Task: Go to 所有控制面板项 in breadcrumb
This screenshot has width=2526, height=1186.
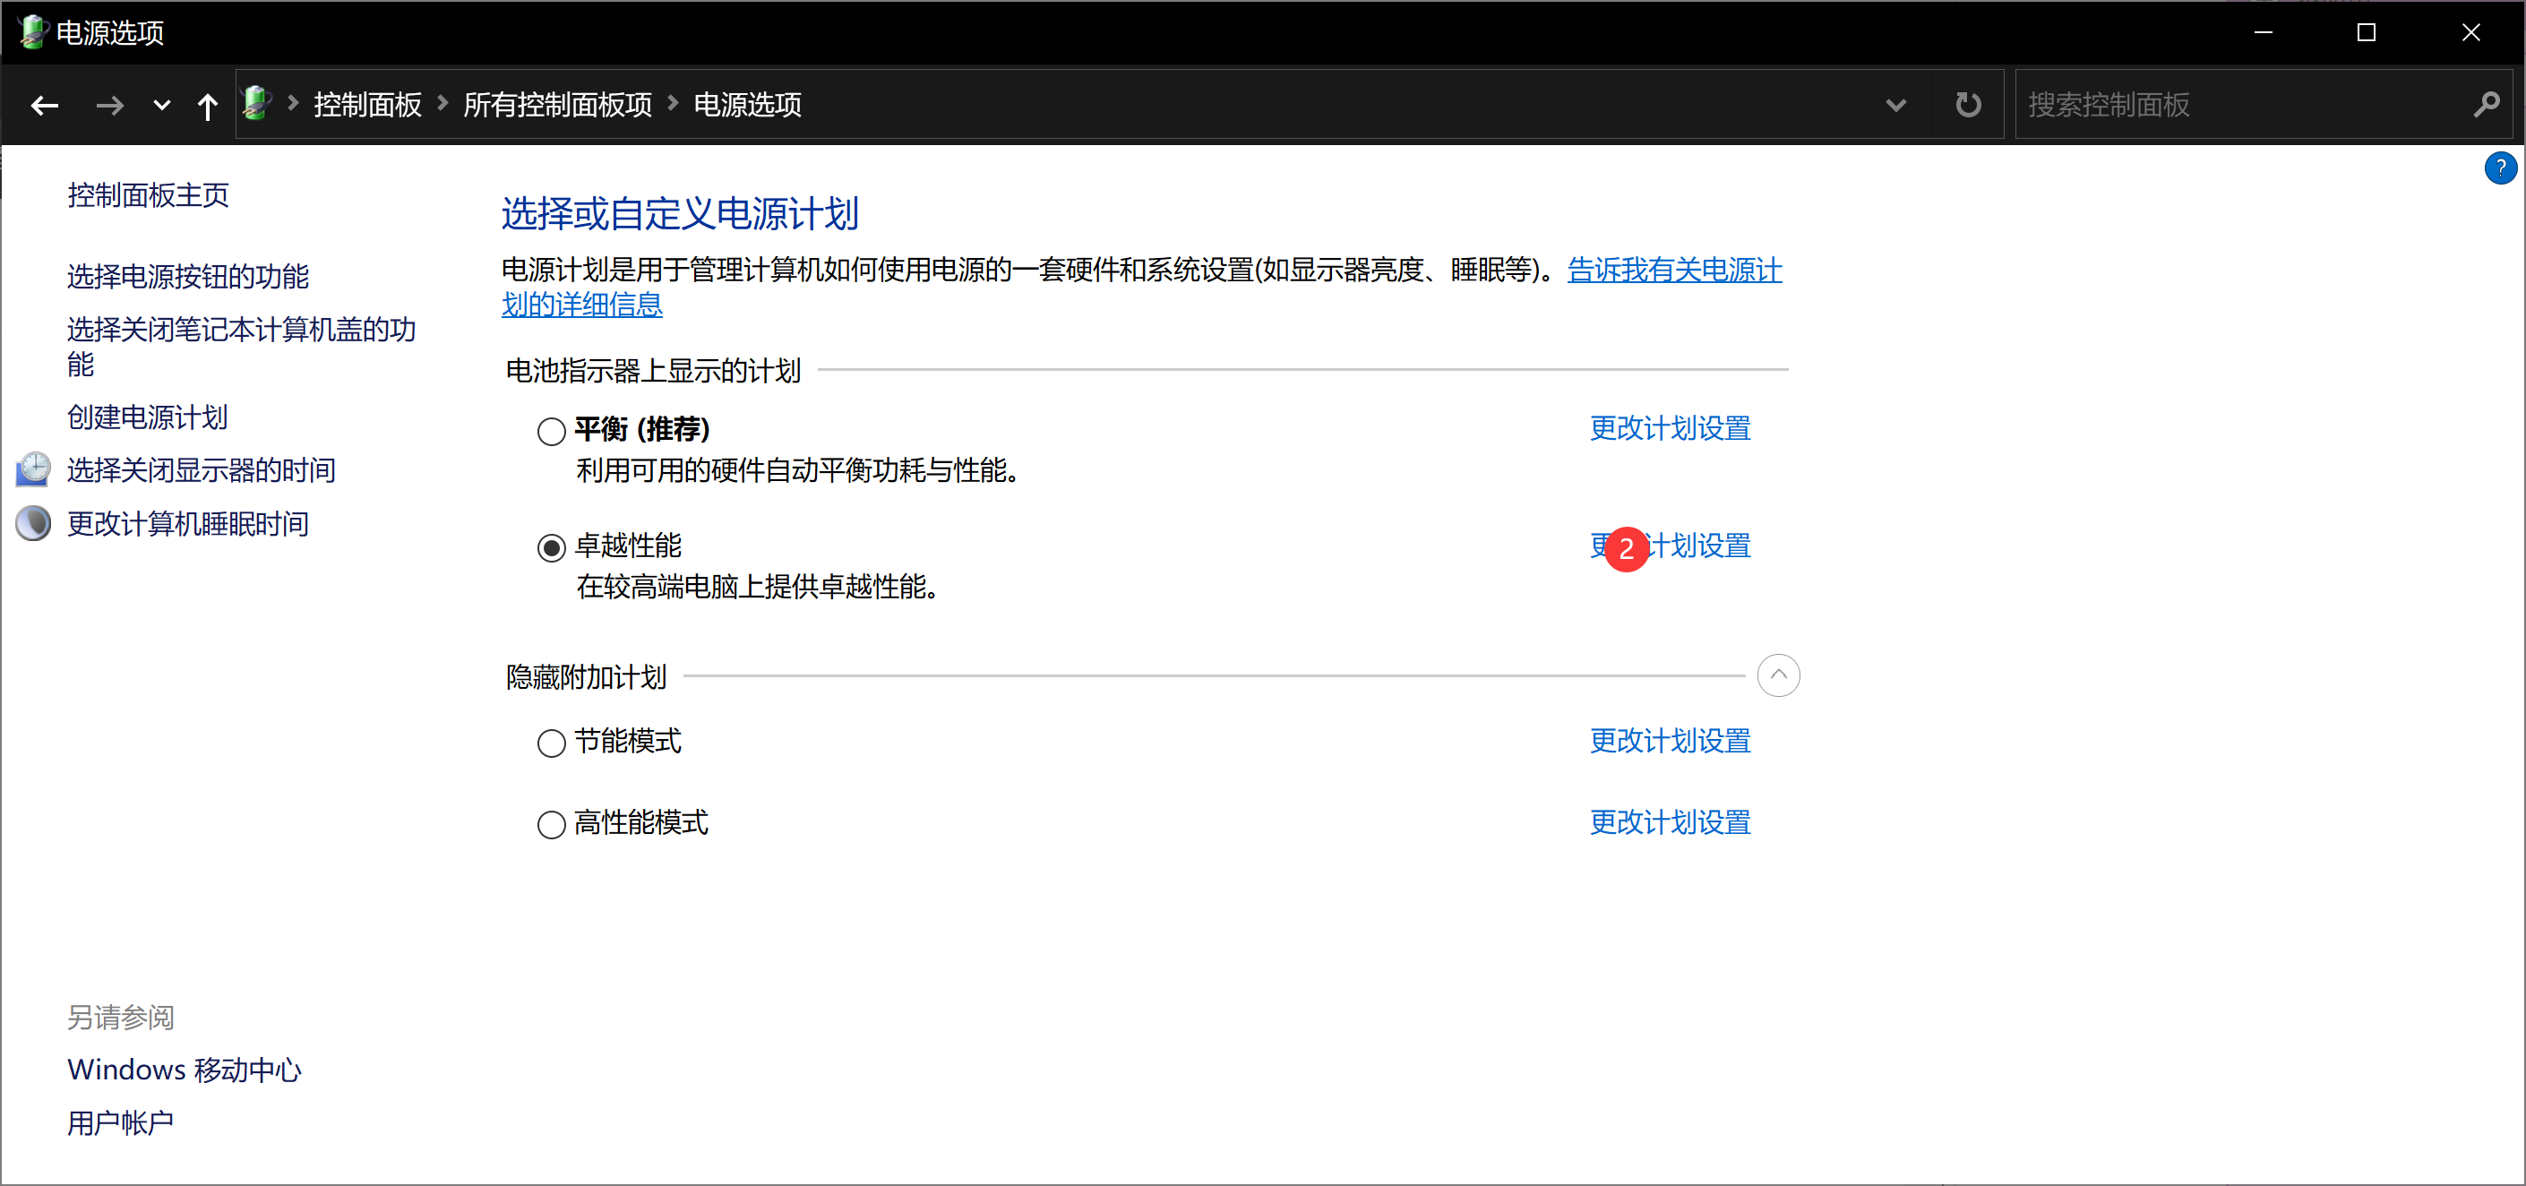Action: pyautogui.click(x=557, y=105)
